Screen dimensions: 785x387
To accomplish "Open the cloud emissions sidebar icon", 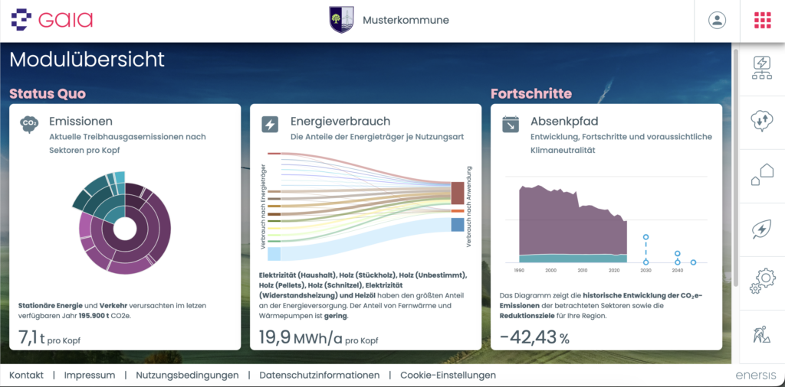I will (x=762, y=119).
